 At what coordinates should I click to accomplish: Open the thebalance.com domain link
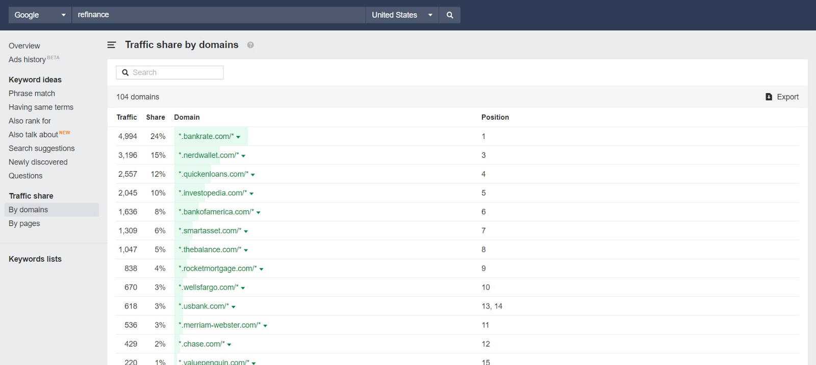pyautogui.click(x=210, y=249)
